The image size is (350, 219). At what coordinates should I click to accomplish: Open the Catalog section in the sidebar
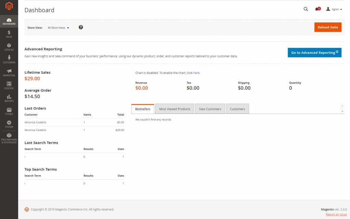pos(9,46)
